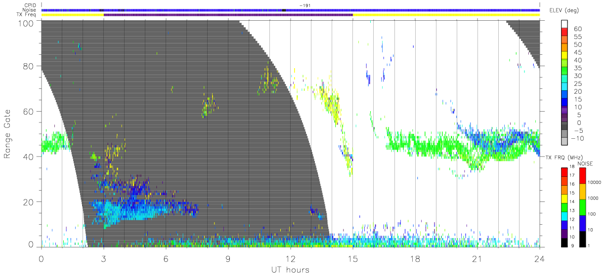
Task: Click the light gray bottom segment of ELEV bar
Action: tap(564, 141)
